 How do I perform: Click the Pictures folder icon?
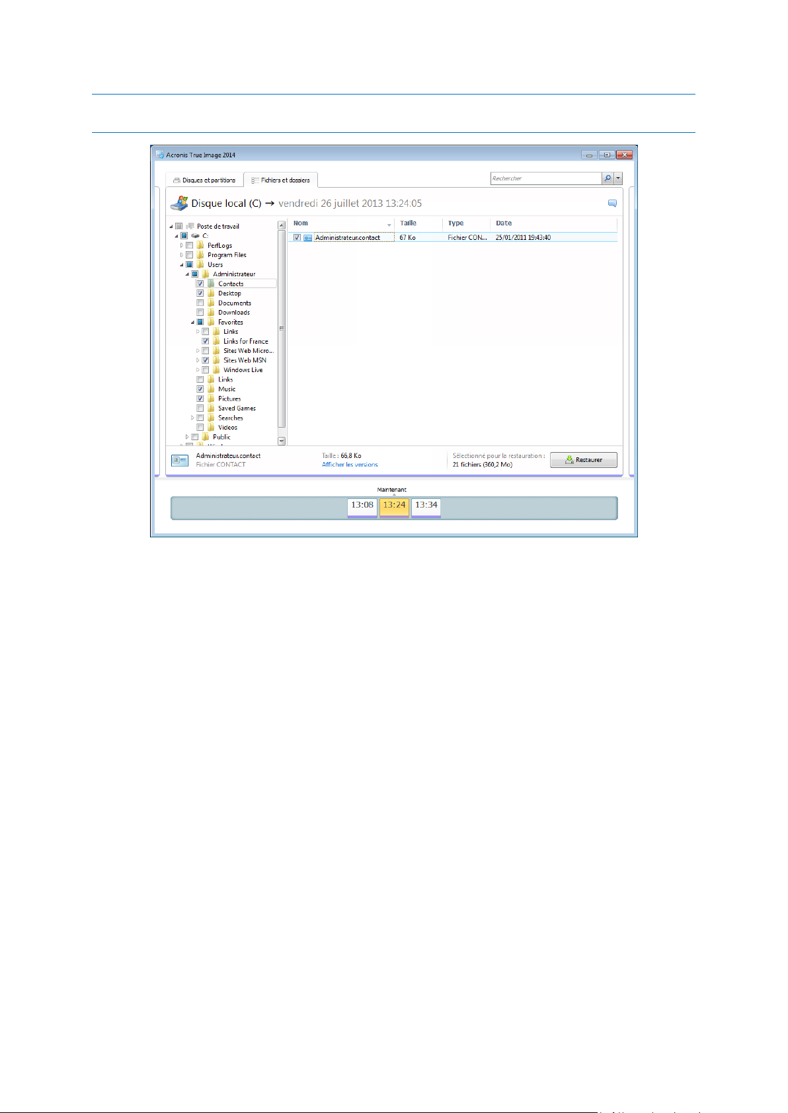coord(211,399)
